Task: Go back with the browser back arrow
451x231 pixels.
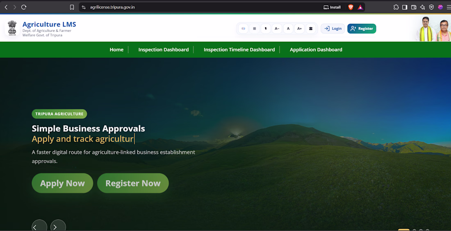Action: [6, 7]
